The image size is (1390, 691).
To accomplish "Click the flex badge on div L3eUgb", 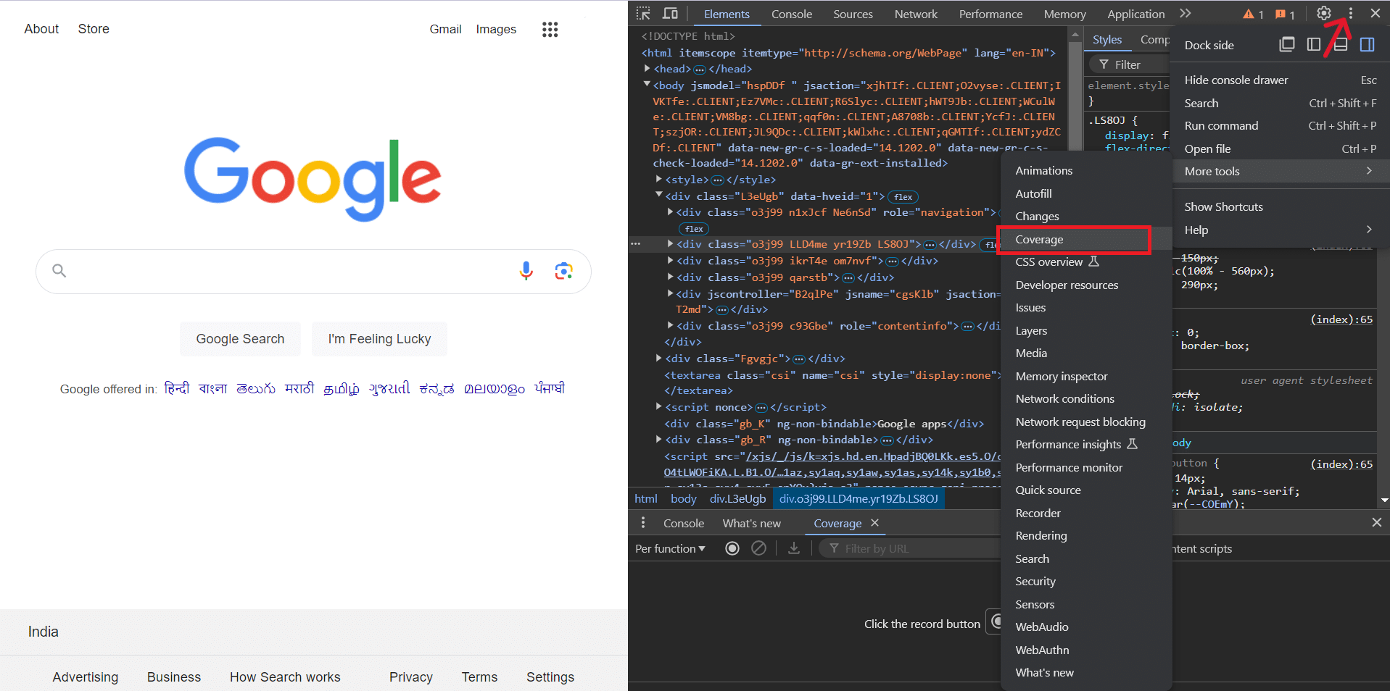I will pos(903,197).
